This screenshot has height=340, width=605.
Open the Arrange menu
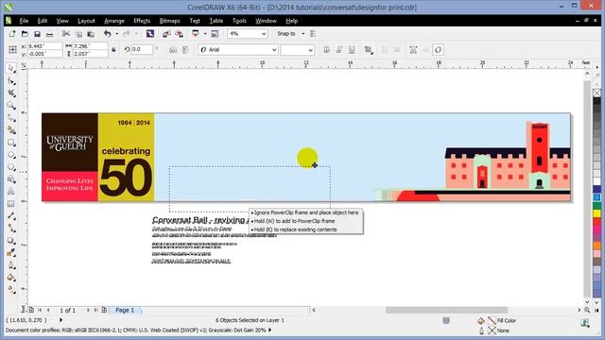pyautogui.click(x=114, y=21)
